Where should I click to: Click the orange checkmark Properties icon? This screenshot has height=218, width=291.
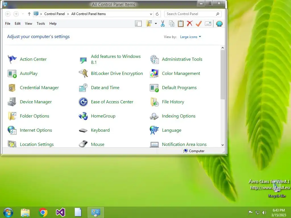click(x=199, y=24)
